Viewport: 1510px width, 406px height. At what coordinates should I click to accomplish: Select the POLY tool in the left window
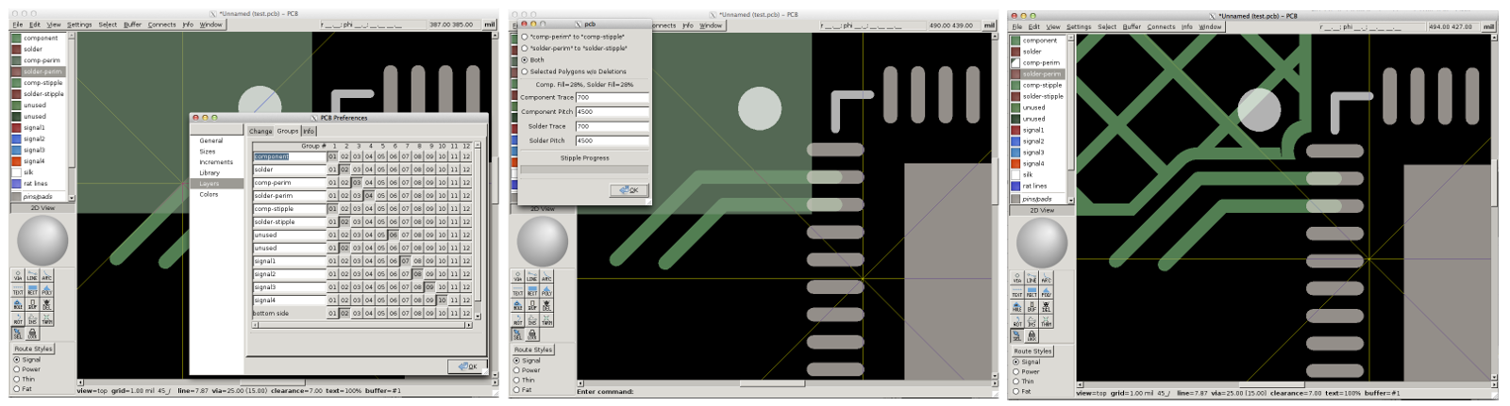[x=46, y=290]
